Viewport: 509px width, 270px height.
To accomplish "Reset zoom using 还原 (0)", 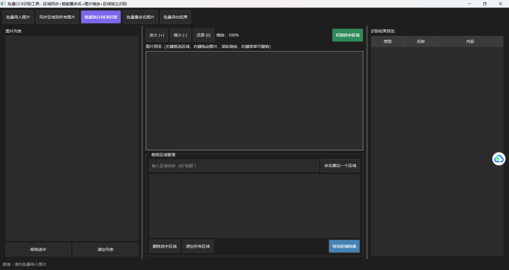I will [203, 35].
